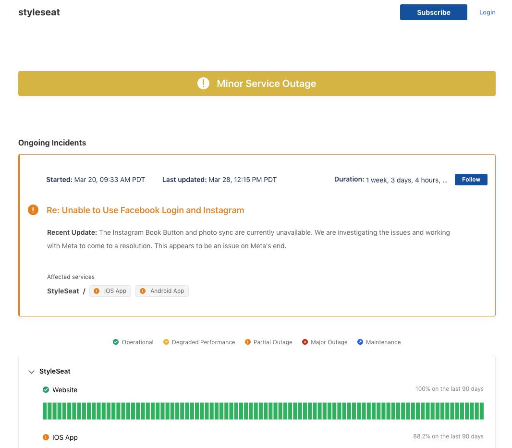Image resolution: width=512 pixels, height=448 pixels.
Task: Open the Login link
Action: click(487, 12)
